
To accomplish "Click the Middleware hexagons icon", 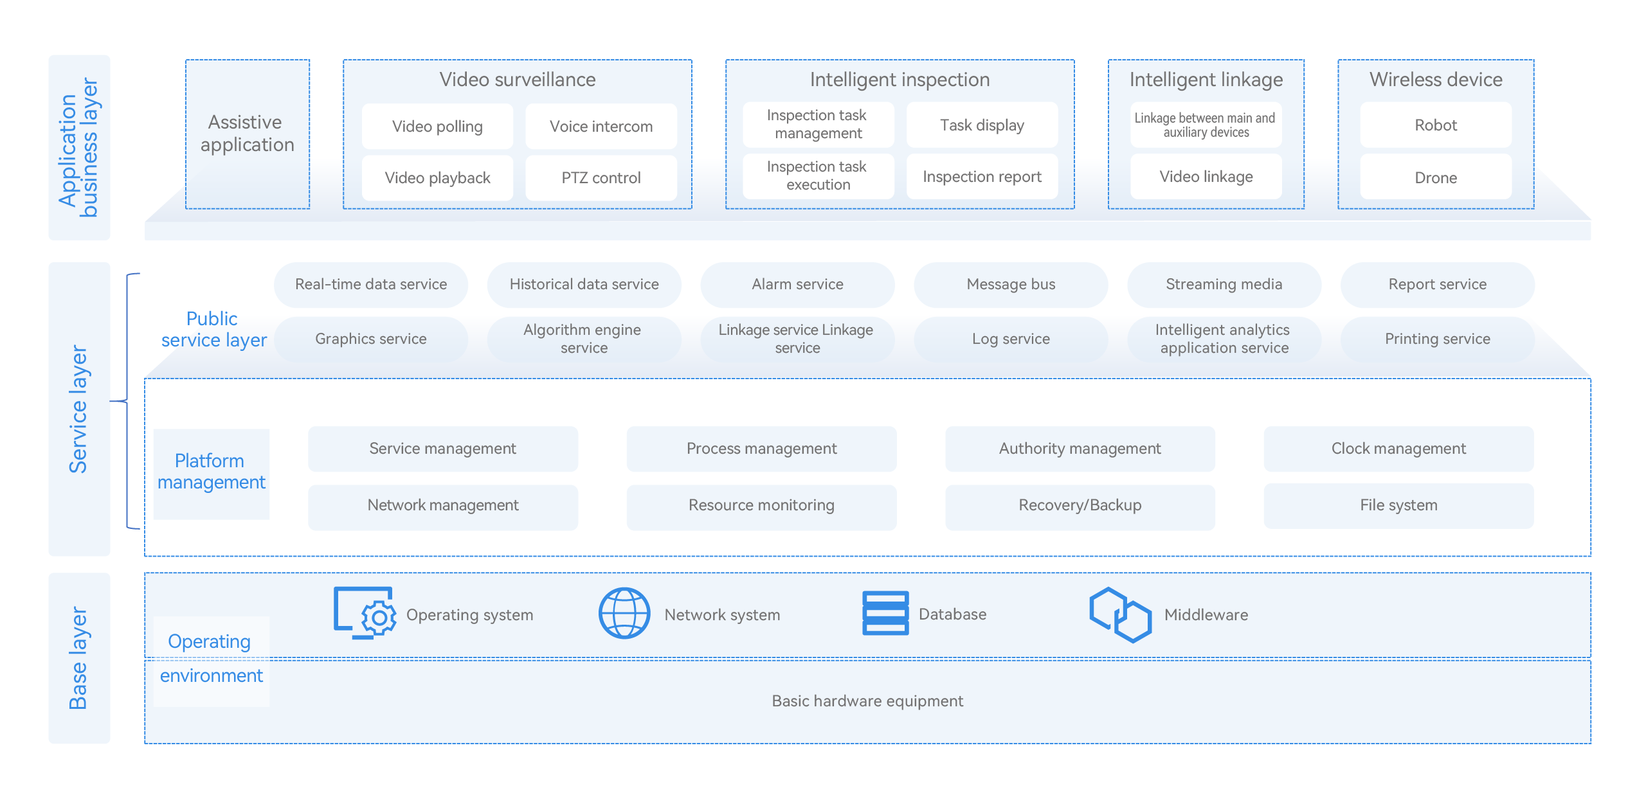I will (x=1119, y=614).
